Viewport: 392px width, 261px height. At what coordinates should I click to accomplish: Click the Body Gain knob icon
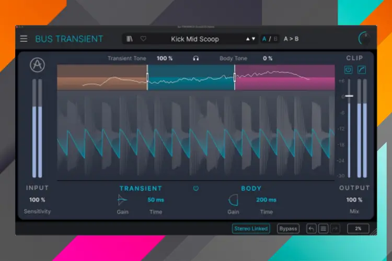233,200
